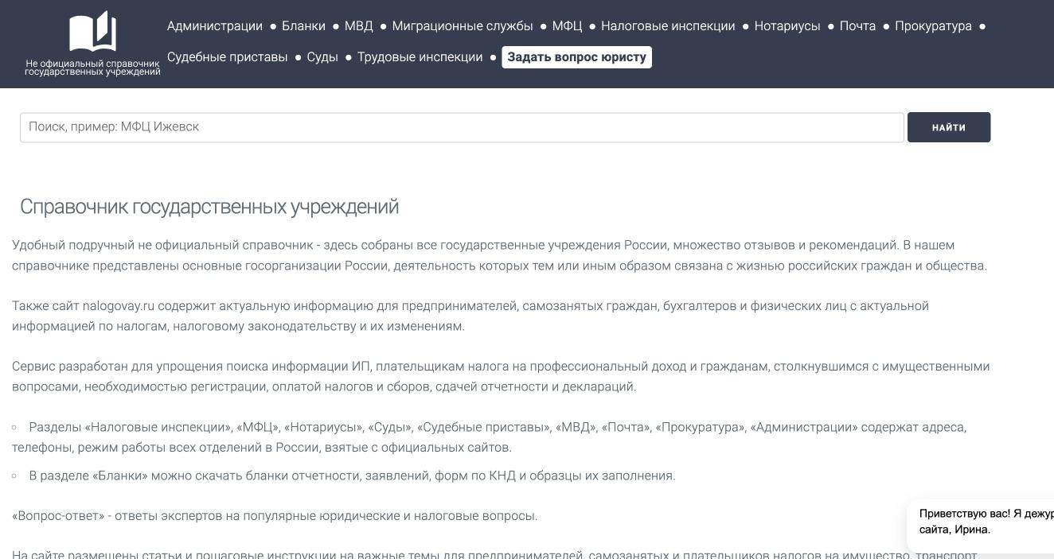Open the МФЦ menu link
This screenshot has width=1054, height=559.
point(567,26)
